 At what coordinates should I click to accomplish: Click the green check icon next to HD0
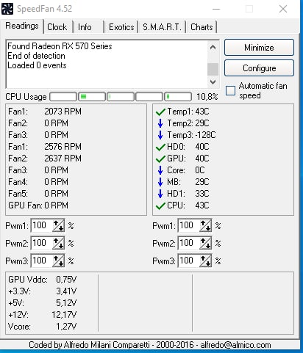tap(160, 148)
